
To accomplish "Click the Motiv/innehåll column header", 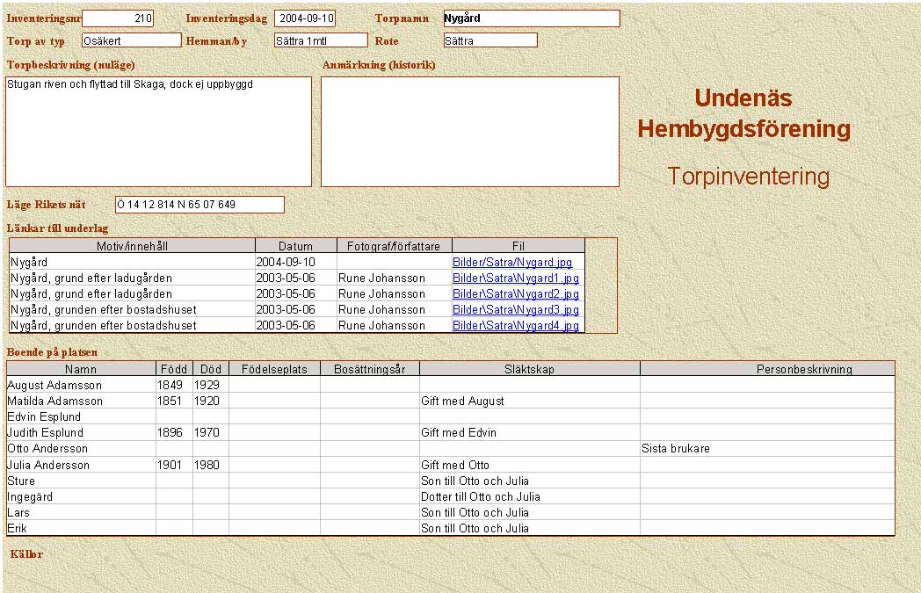I will coord(132,246).
